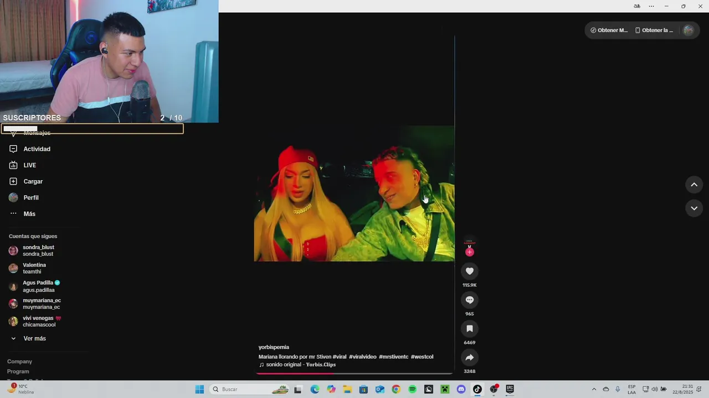Screen dimensions: 709x398
Task: Open the Program footer section
Action: click(18, 371)
